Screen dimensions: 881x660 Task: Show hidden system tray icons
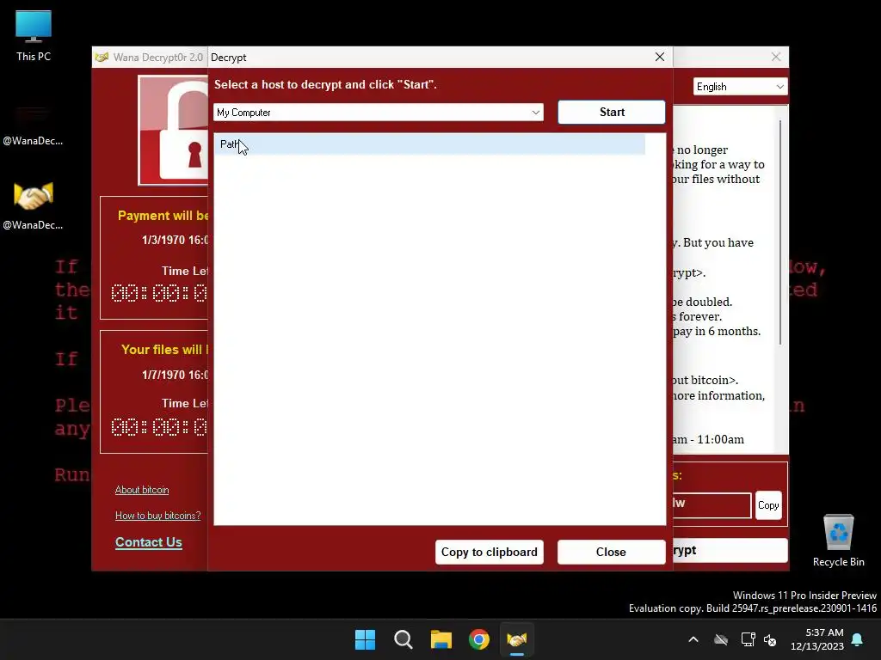tap(693, 639)
